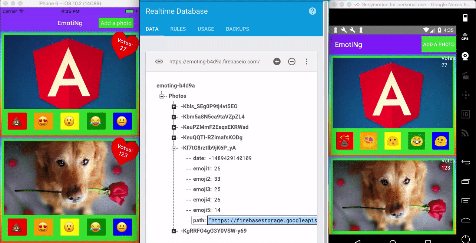
Task: Open Genymotion remote control arrows widget
Action: [x=465, y=95]
